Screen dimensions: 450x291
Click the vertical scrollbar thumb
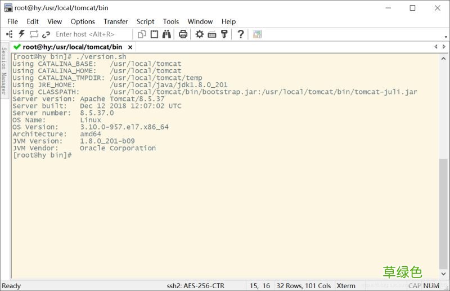click(x=443, y=213)
